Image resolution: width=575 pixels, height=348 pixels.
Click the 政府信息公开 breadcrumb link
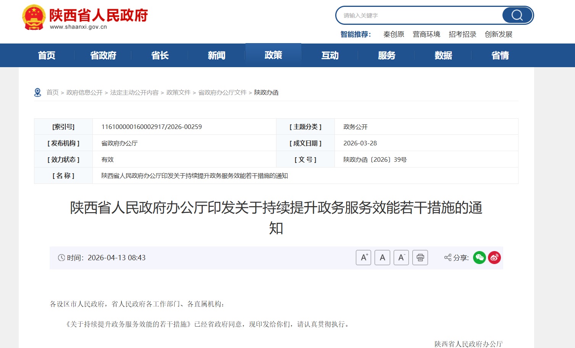tap(84, 92)
